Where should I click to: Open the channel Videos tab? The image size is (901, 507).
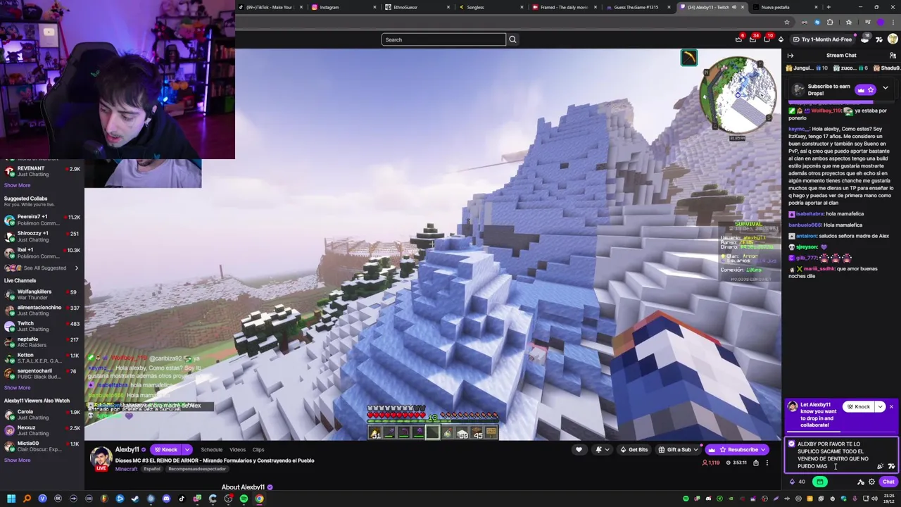coord(237,450)
